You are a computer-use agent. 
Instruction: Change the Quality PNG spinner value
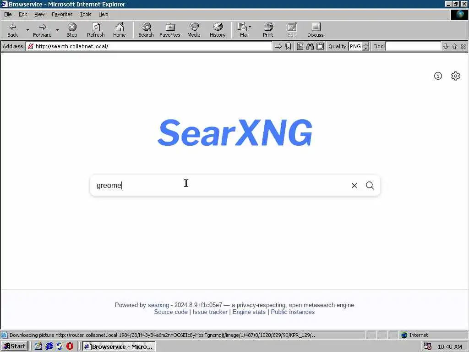pyautogui.click(x=365, y=46)
